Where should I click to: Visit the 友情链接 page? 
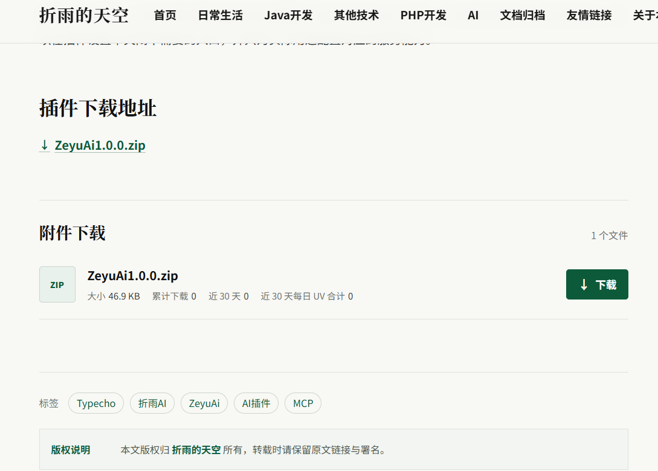(x=589, y=16)
